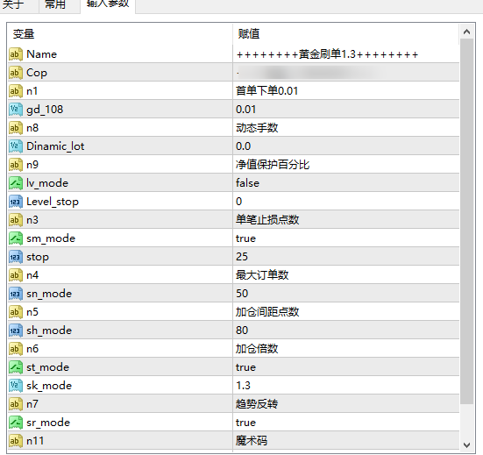Screen dimensions: 483x455
Task: Switch to the 常用 tab
Action: point(55,5)
